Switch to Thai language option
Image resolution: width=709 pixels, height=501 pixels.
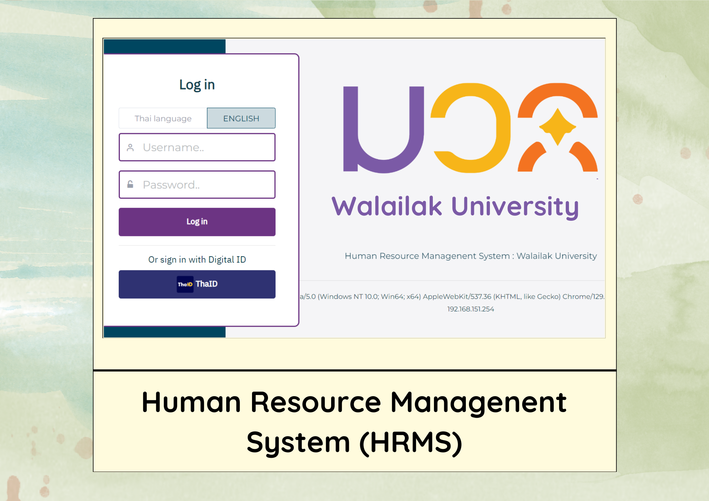tap(163, 118)
